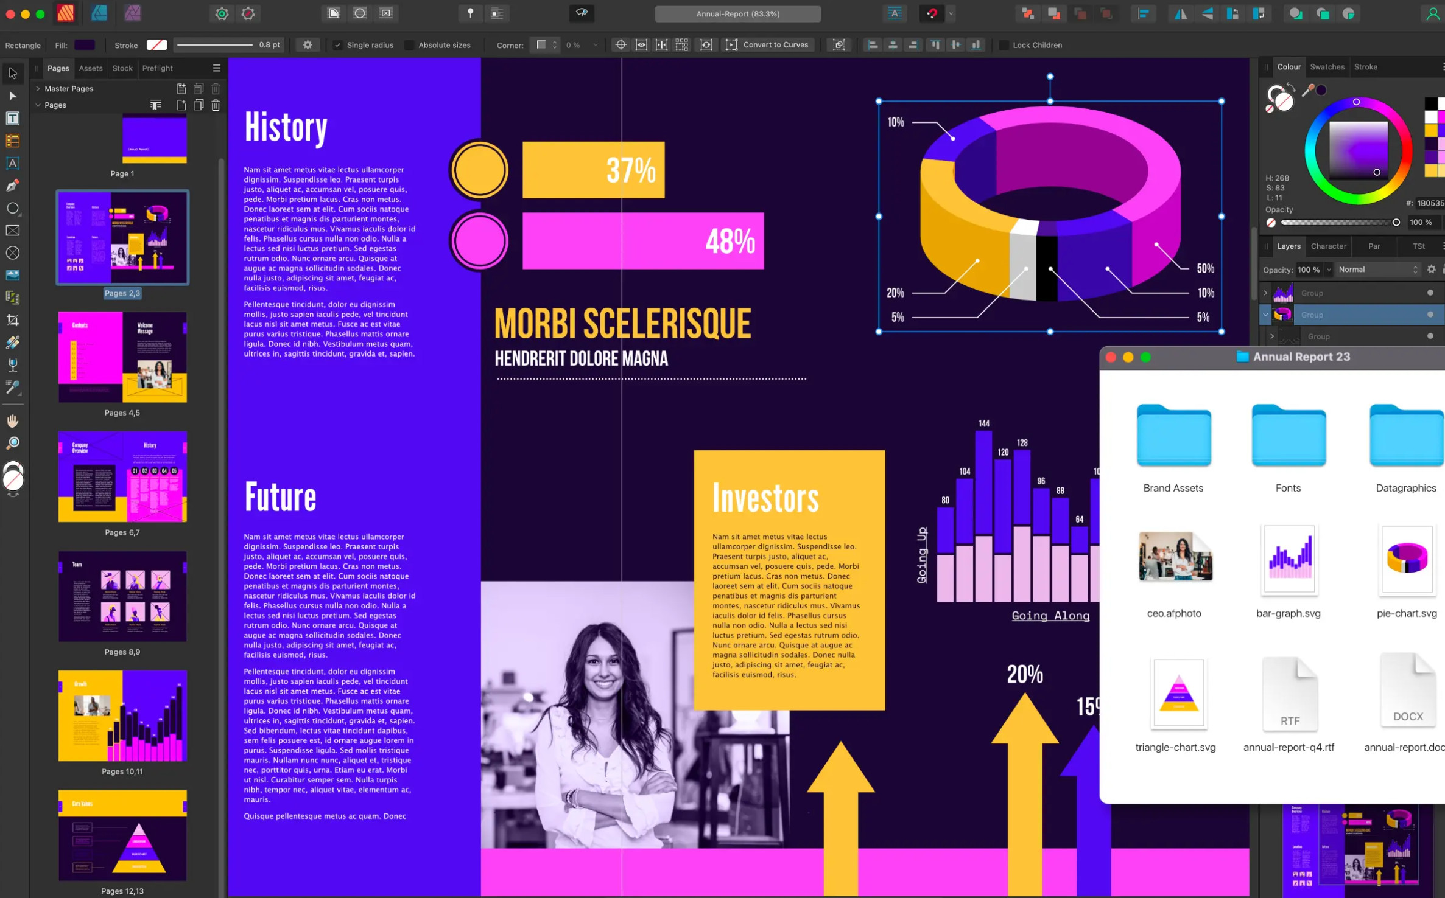Switch to the Designer persona icon

tap(99, 13)
